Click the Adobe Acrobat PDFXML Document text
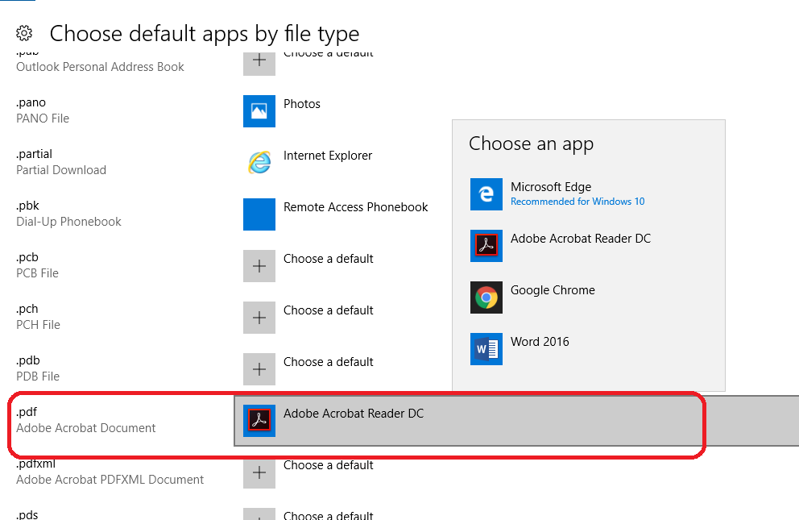The width and height of the screenshot is (799, 520). click(110, 480)
